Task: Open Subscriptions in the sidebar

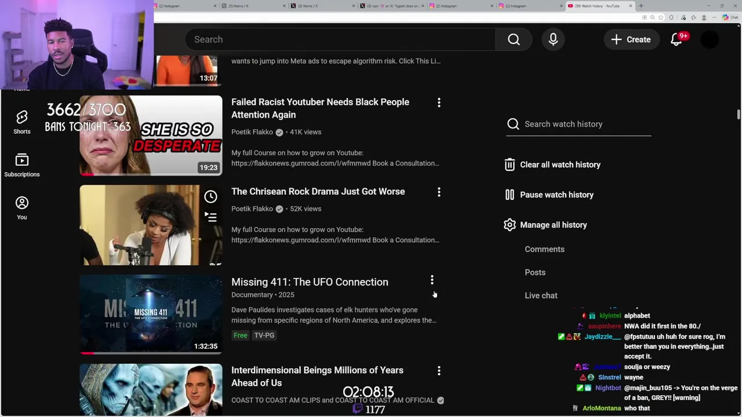Action: [x=22, y=166]
